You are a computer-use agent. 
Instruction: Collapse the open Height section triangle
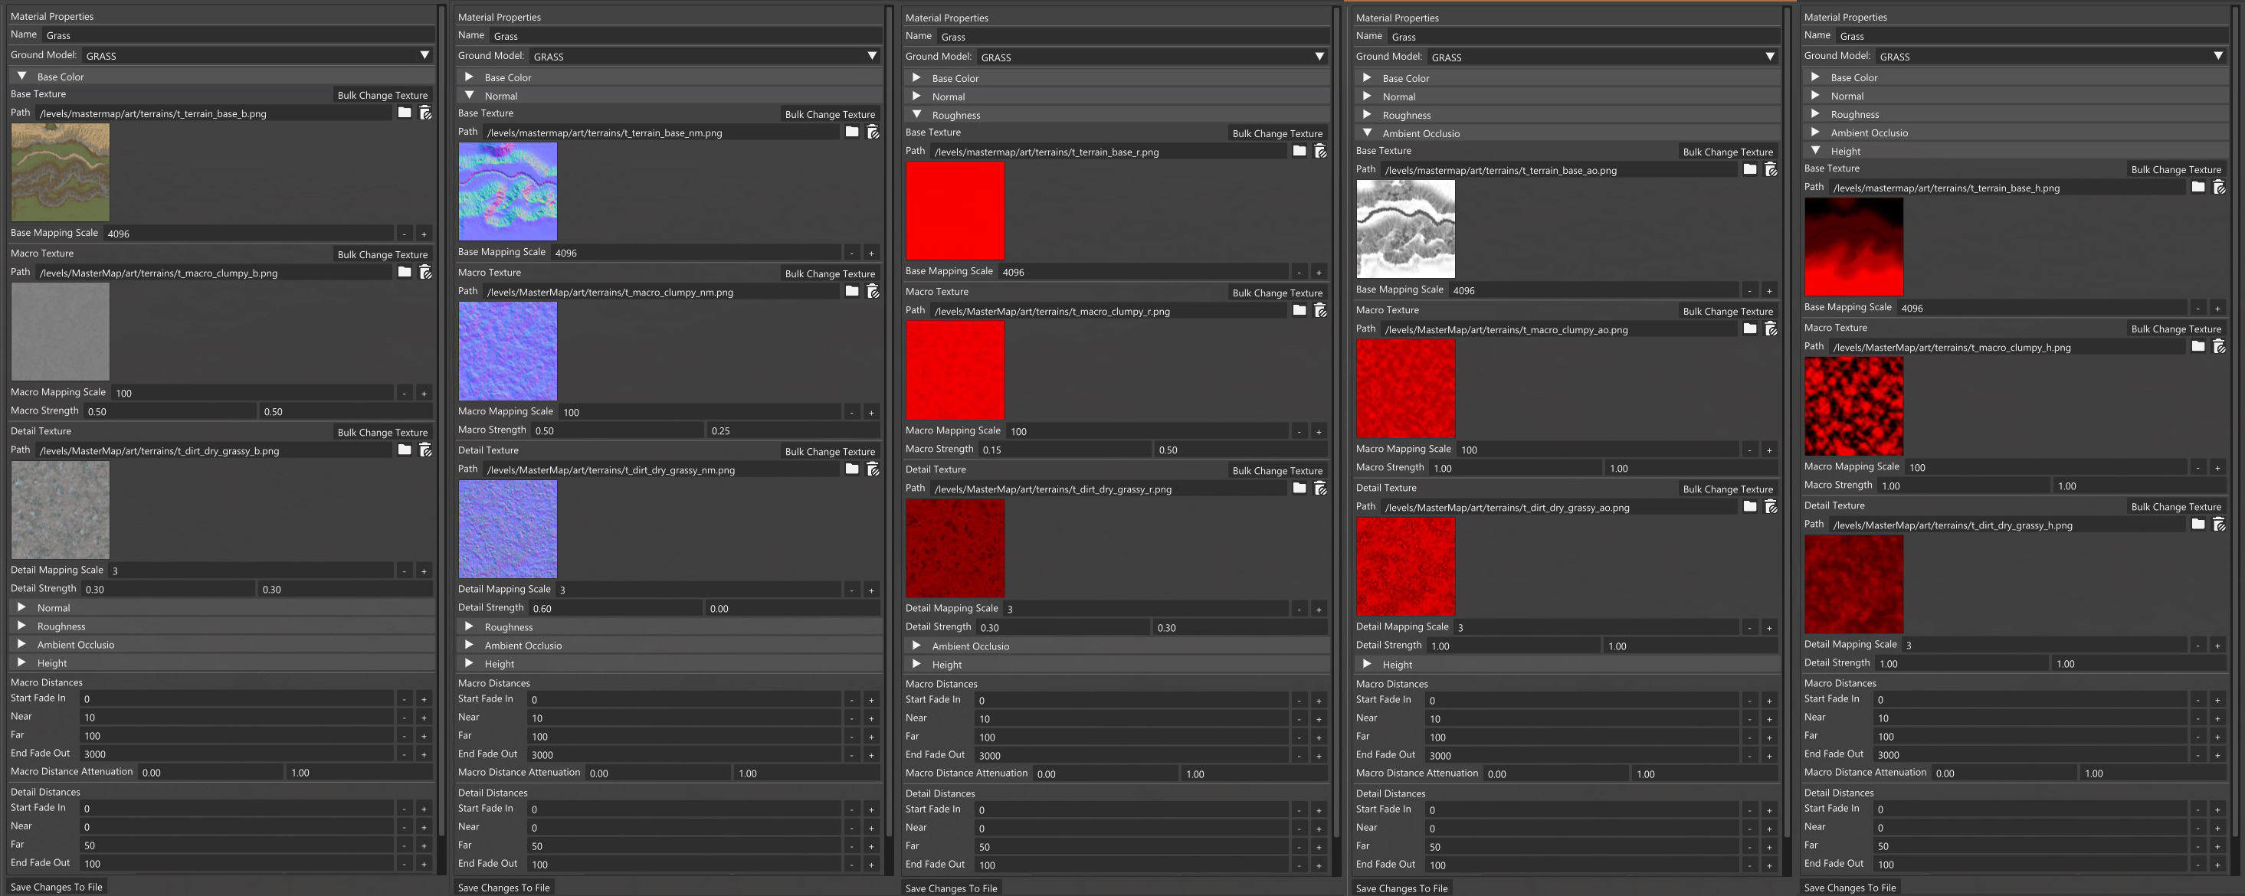(1815, 151)
